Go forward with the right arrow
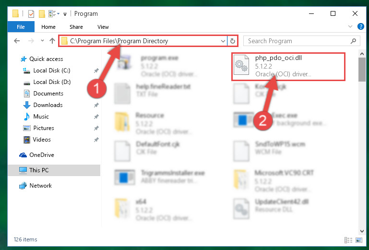The image size is (369, 250). [31, 41]
